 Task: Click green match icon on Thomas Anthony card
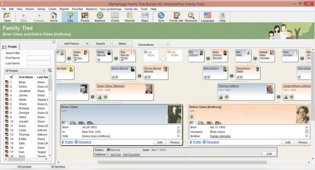[226, 97]
